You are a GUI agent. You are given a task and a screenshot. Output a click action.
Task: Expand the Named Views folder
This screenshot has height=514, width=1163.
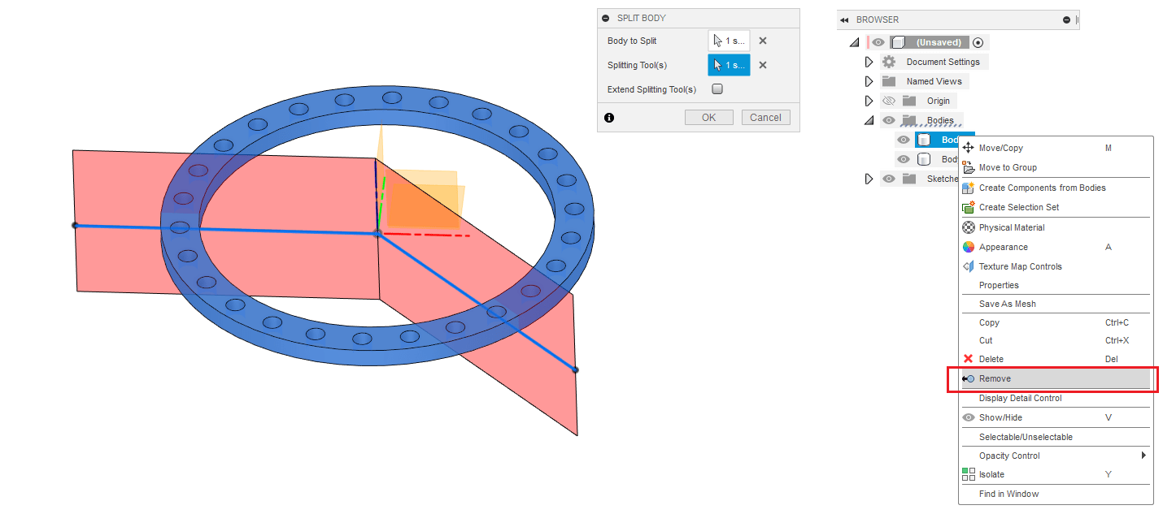click(869, 81)
